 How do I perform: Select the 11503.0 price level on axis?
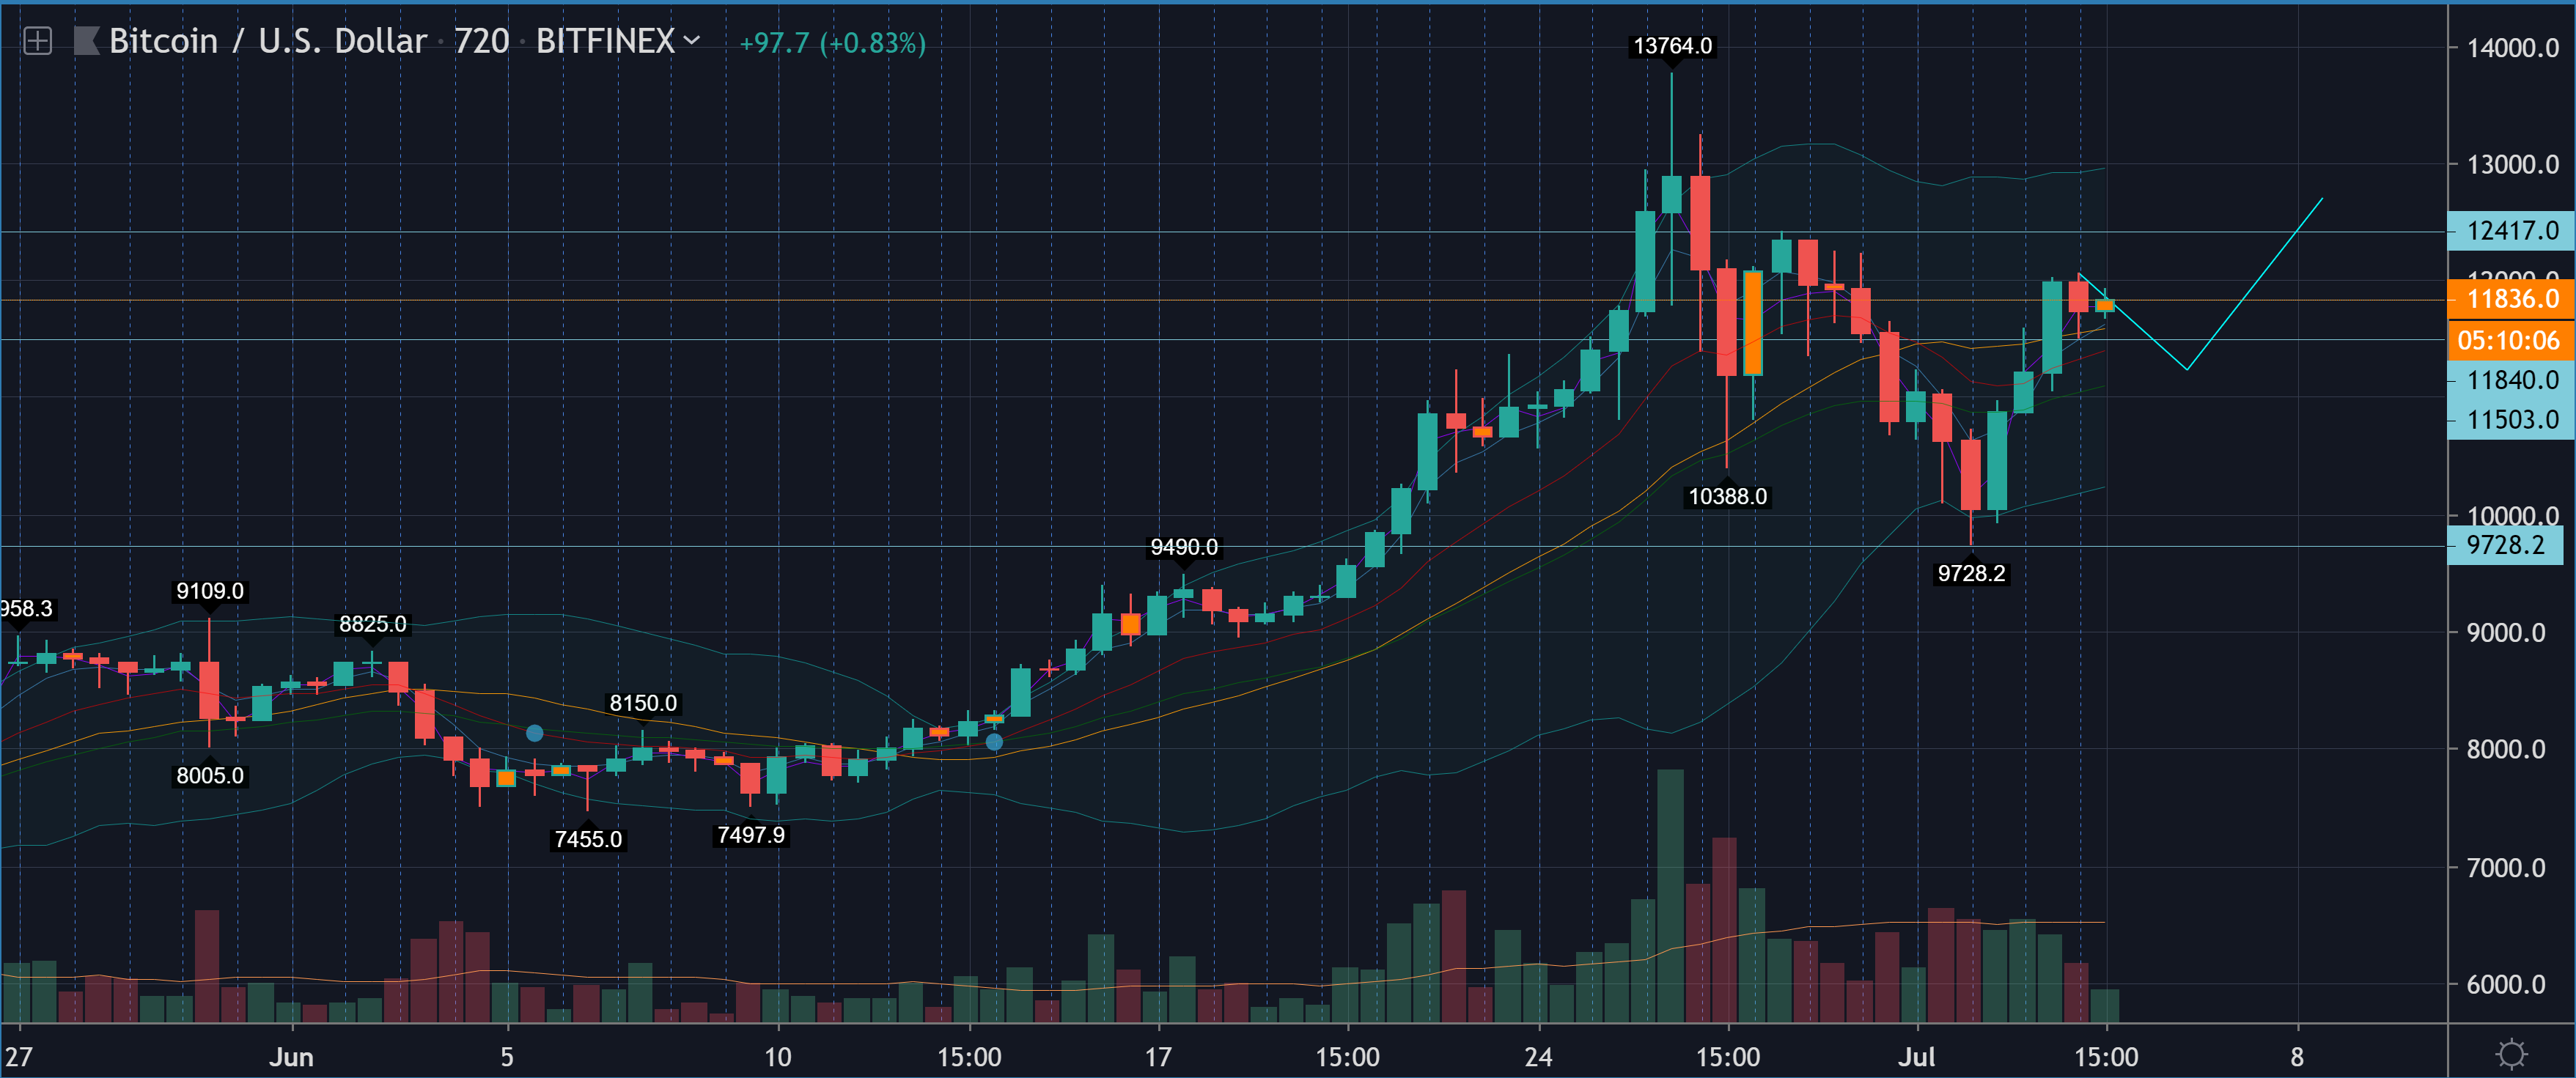(x=2511, y=419)
